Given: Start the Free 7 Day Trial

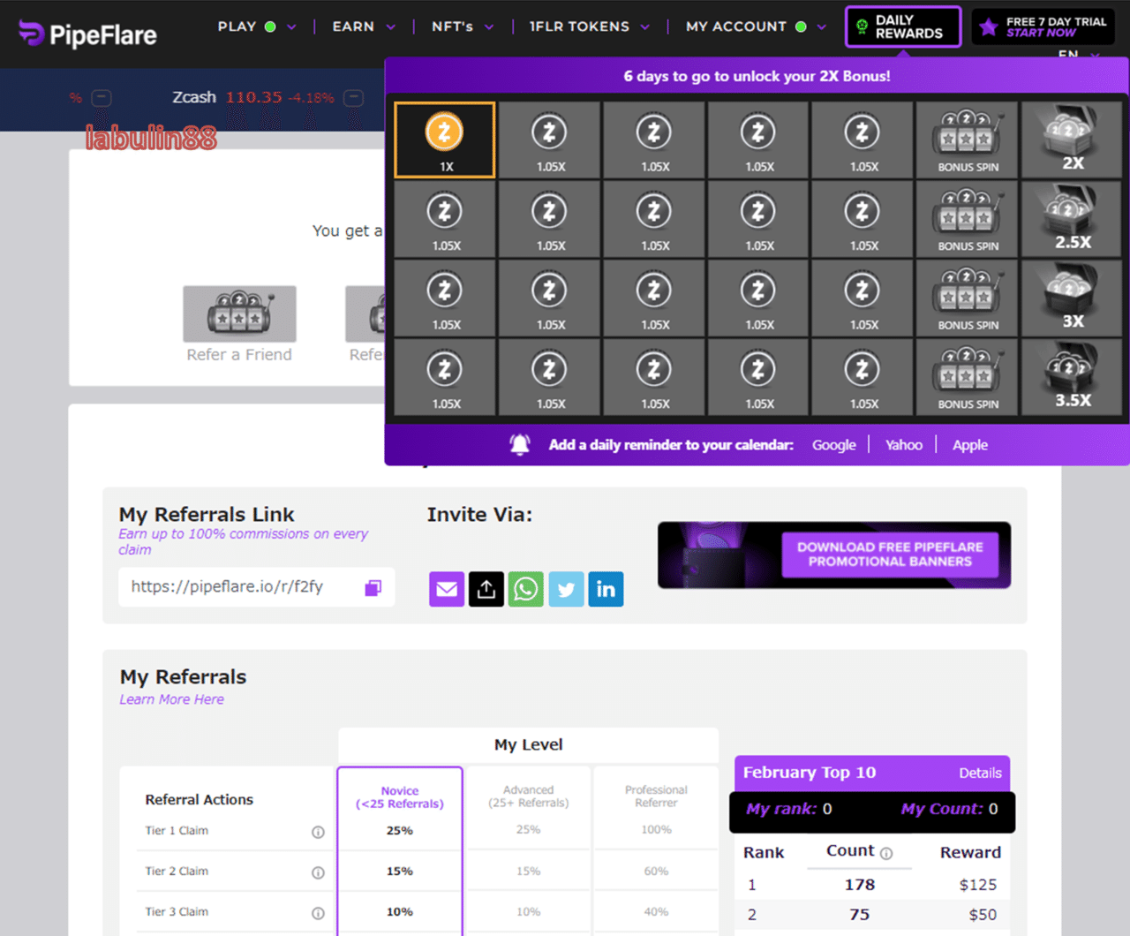Looking at the screenshot, I should pos(1043,26).
